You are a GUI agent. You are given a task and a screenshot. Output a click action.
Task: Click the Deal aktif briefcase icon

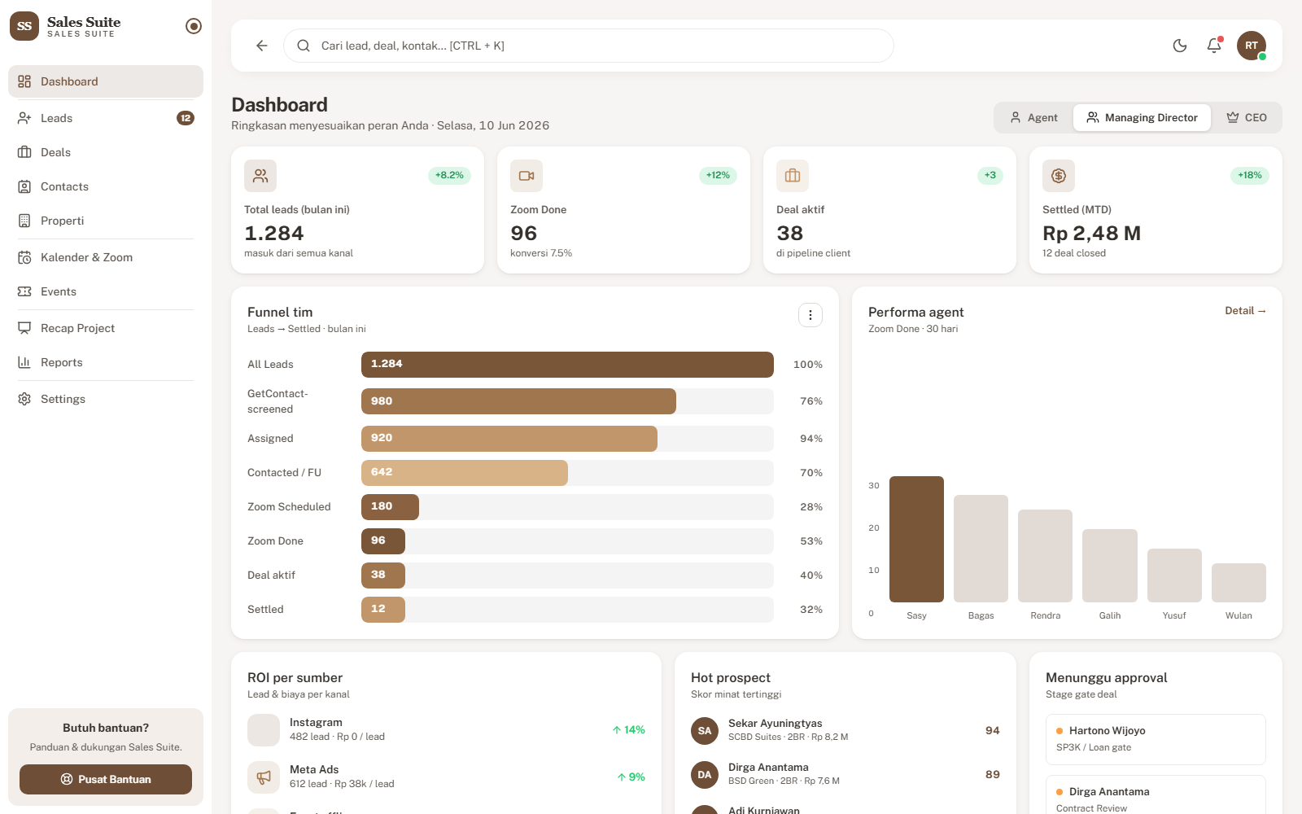point(793,176)
